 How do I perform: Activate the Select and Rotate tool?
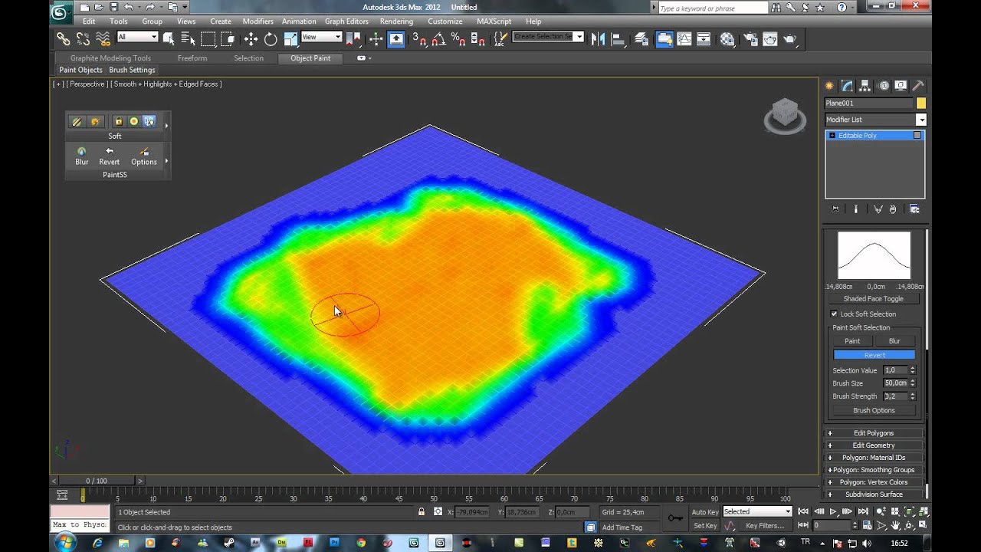point(271,38)
